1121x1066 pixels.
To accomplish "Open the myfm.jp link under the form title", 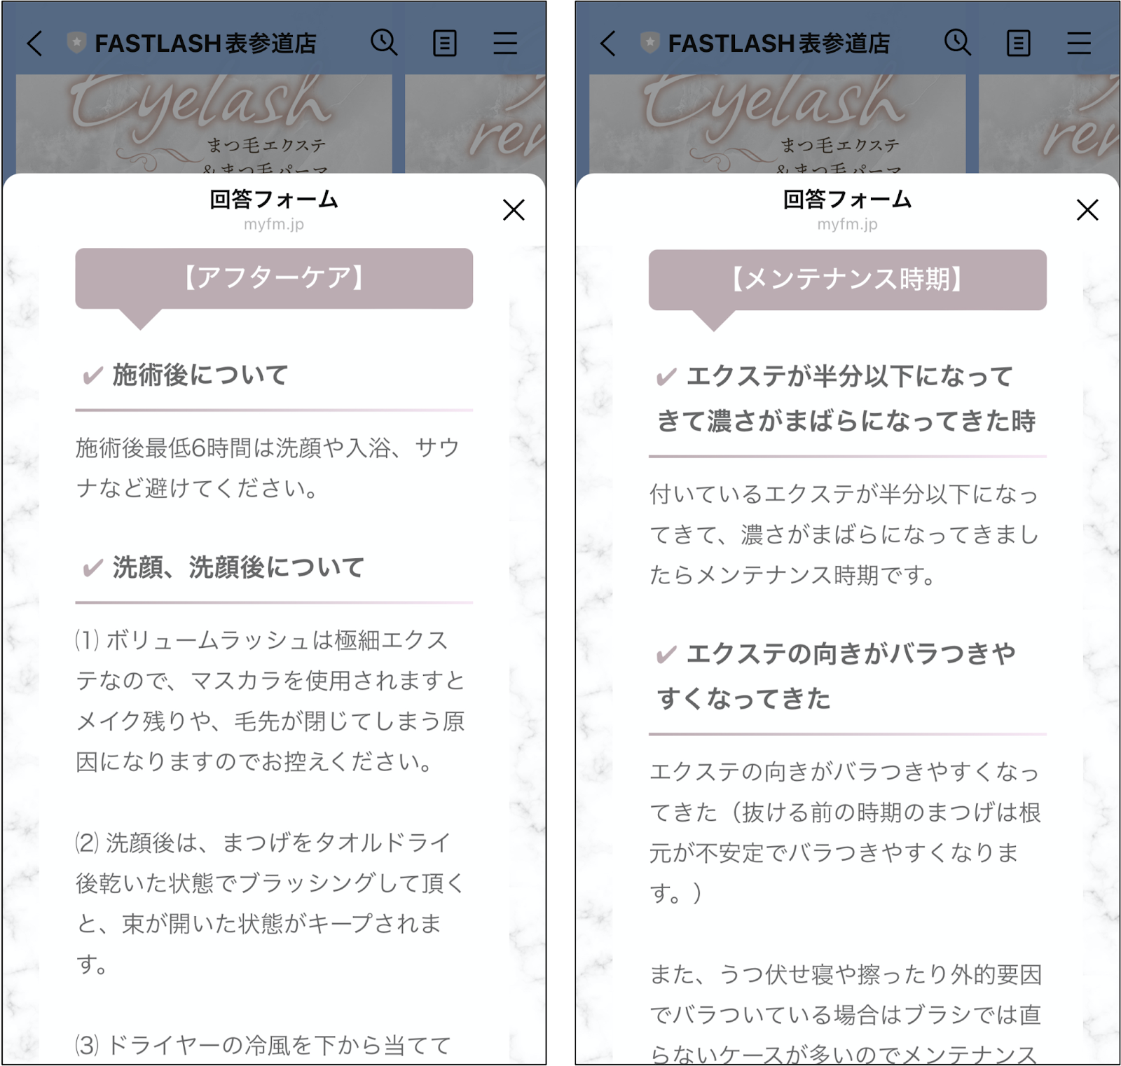I will [274, 225].
